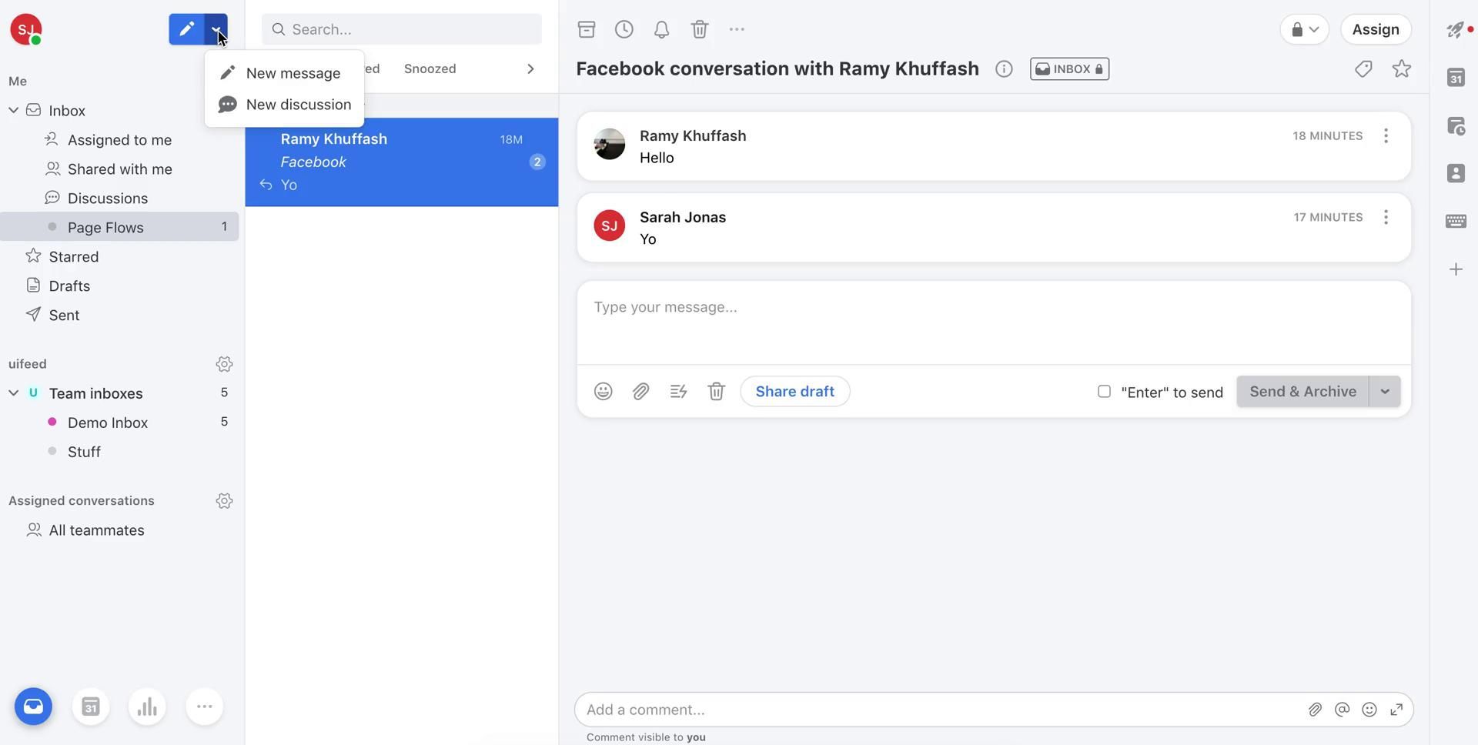Click the Share draft button
Image resolution: width=1478 pixels, height=745 pixels.
[794, 392]
